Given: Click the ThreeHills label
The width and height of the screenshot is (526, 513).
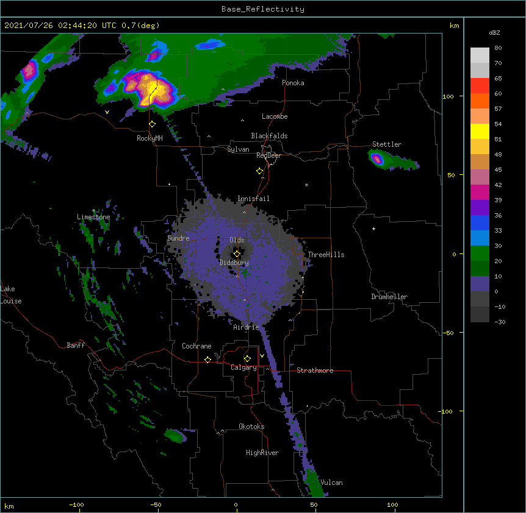Looking at the screenshot, I should tap(326, 255).
